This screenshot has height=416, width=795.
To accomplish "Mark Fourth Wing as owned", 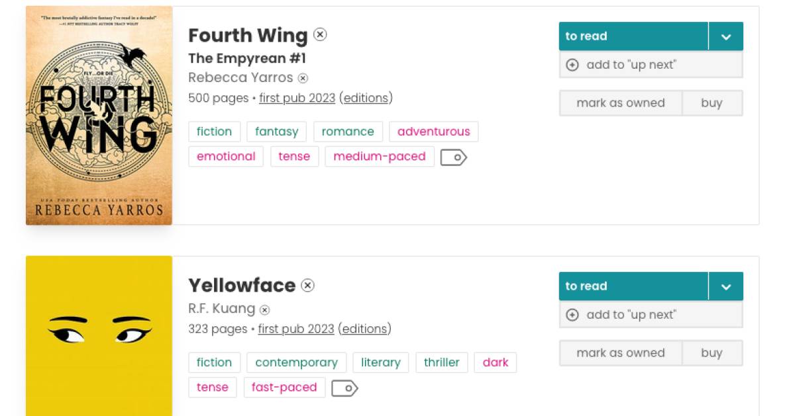I will click(620, 103).
